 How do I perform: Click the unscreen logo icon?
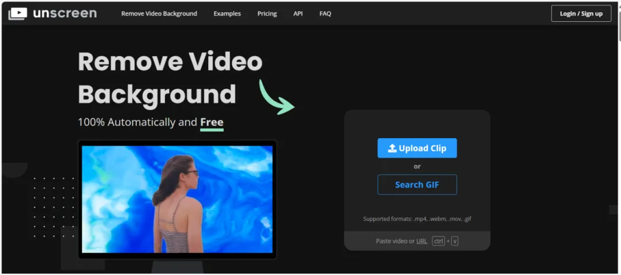(18, 13)
